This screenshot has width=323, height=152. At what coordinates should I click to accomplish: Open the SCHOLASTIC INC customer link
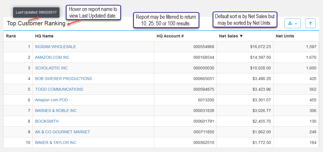51,68
